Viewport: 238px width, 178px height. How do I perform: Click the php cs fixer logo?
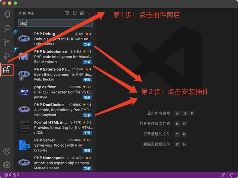coord(24,92)
